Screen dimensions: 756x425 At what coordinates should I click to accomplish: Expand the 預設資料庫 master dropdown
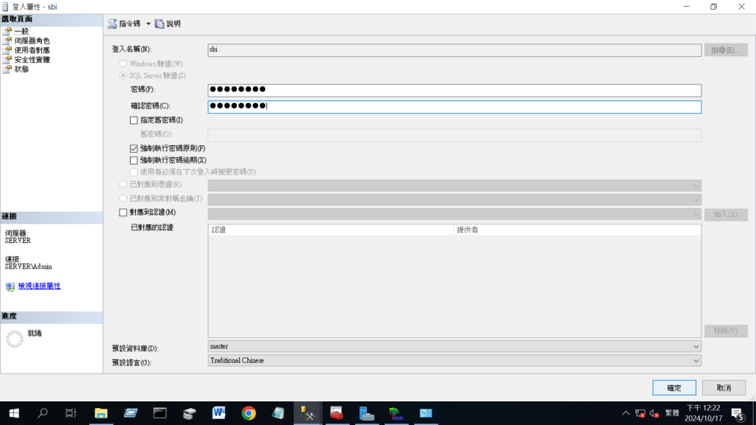click(695, 347)
